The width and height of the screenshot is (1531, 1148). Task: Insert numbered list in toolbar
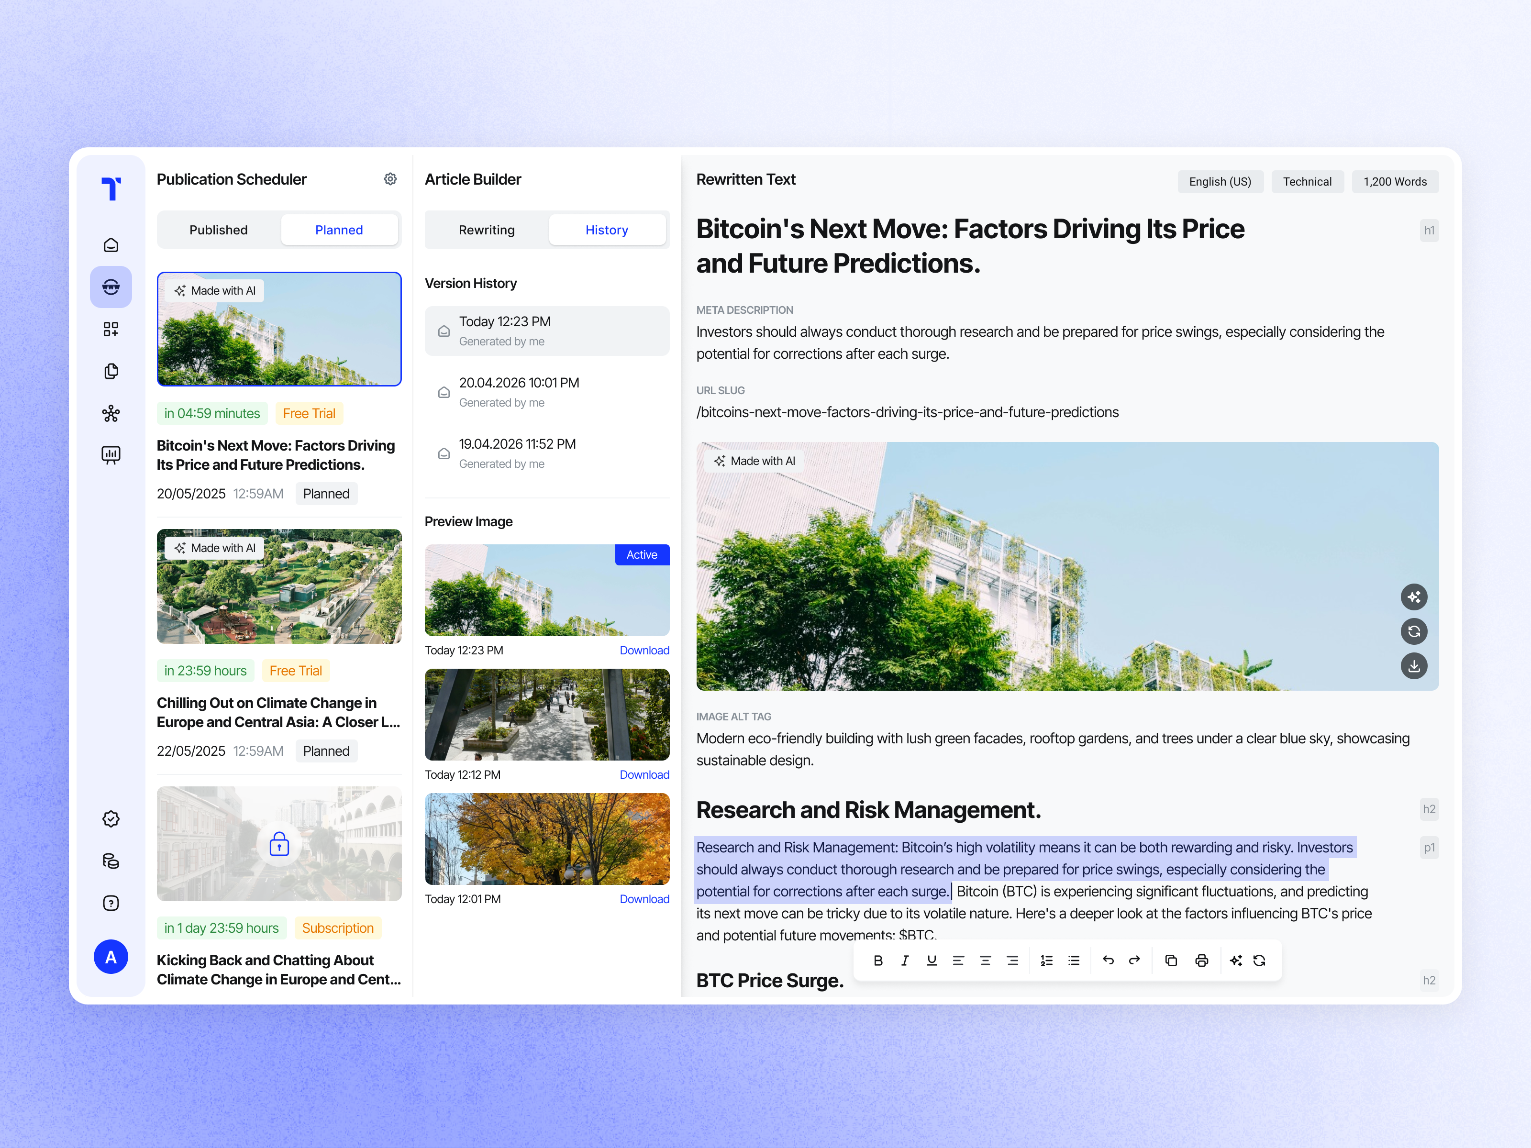point(1046,960)
